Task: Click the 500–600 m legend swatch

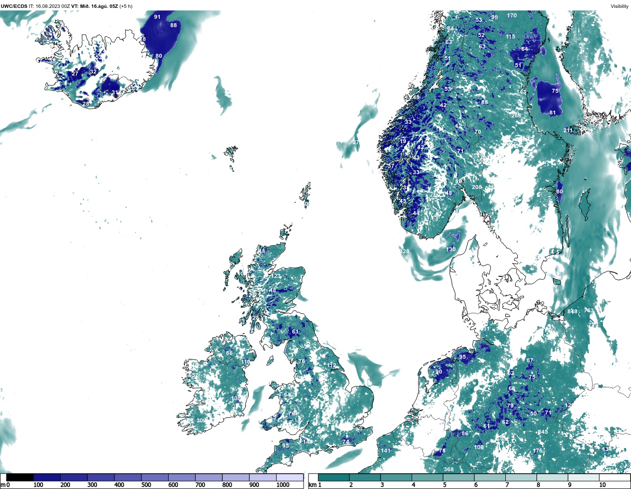Action: pyautogui.click(x=155, y=478)
